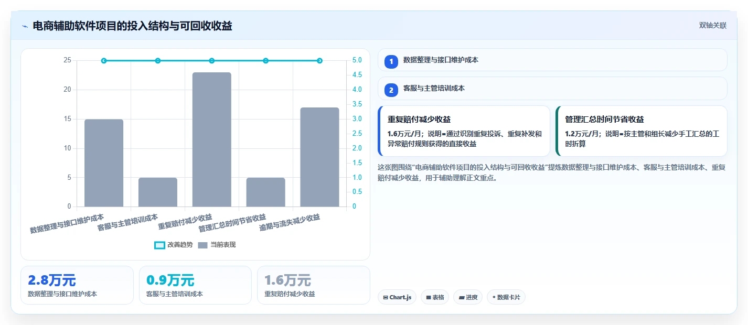This screenshot has width=748, height=325.
Task: Click trend line point above 重复赔付减少收益
Action: [x=212, y=61]
